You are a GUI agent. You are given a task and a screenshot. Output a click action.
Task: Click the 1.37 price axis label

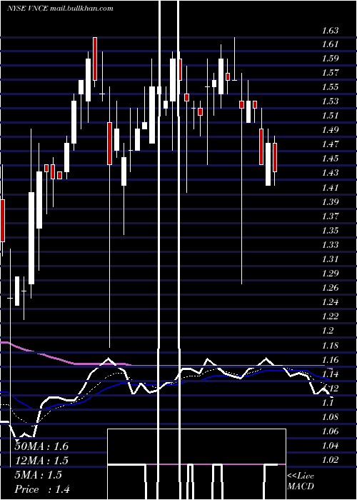tap(330, 216)
